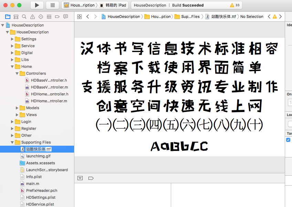Expand the Models folder
This screenshot has width=292, height=207.
[x=17, y=108]
